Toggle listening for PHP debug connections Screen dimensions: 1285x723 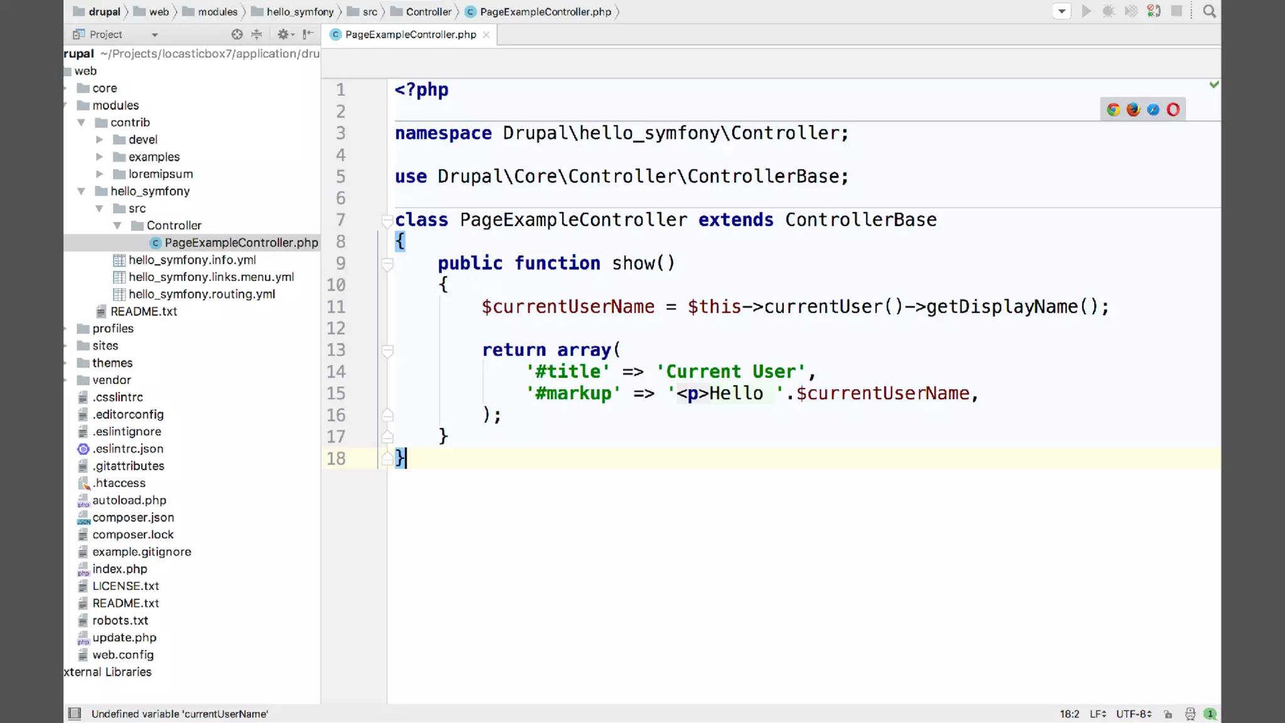coord(1154,11)
